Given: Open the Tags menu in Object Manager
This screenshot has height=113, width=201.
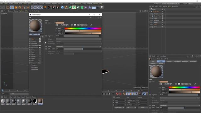Looking at the screenshot, I should tap(170, 7).
